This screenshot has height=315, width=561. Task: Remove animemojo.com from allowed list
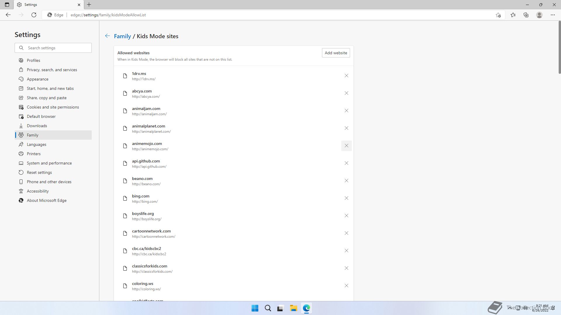click(346, 146)
